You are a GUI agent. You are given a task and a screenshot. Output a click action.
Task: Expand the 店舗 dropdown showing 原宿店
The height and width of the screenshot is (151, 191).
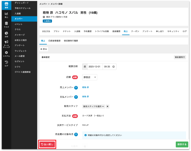(x=89, y=77)
